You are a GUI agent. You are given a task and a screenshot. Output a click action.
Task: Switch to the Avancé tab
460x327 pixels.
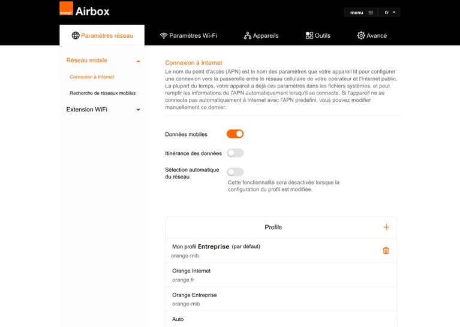point(372,35)
